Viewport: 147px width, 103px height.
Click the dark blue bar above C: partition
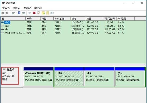point(38,69)
